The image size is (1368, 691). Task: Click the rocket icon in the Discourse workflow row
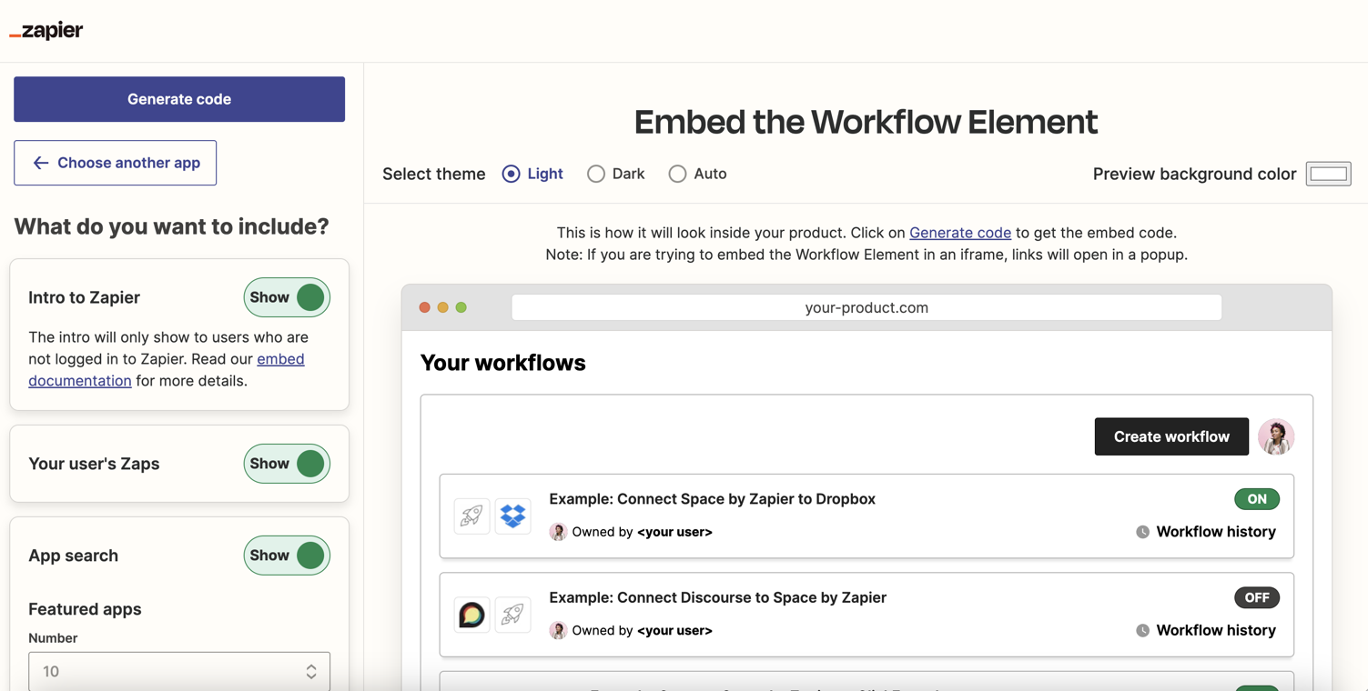coord(513,615)
